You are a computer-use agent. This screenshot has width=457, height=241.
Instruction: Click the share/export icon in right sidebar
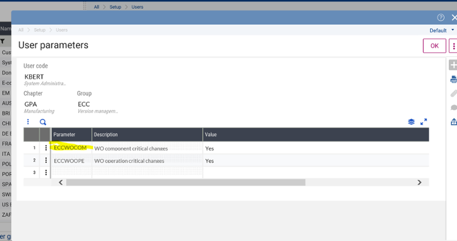click(x=454, y=121)
